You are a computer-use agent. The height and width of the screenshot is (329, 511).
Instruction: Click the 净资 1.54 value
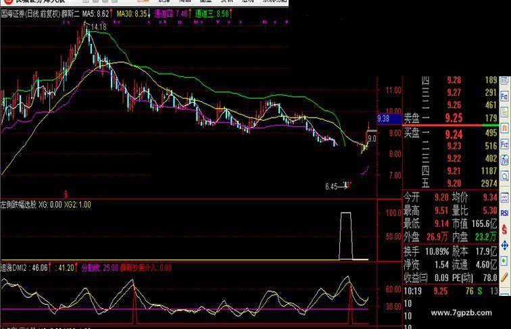click(x=442, y=265)
